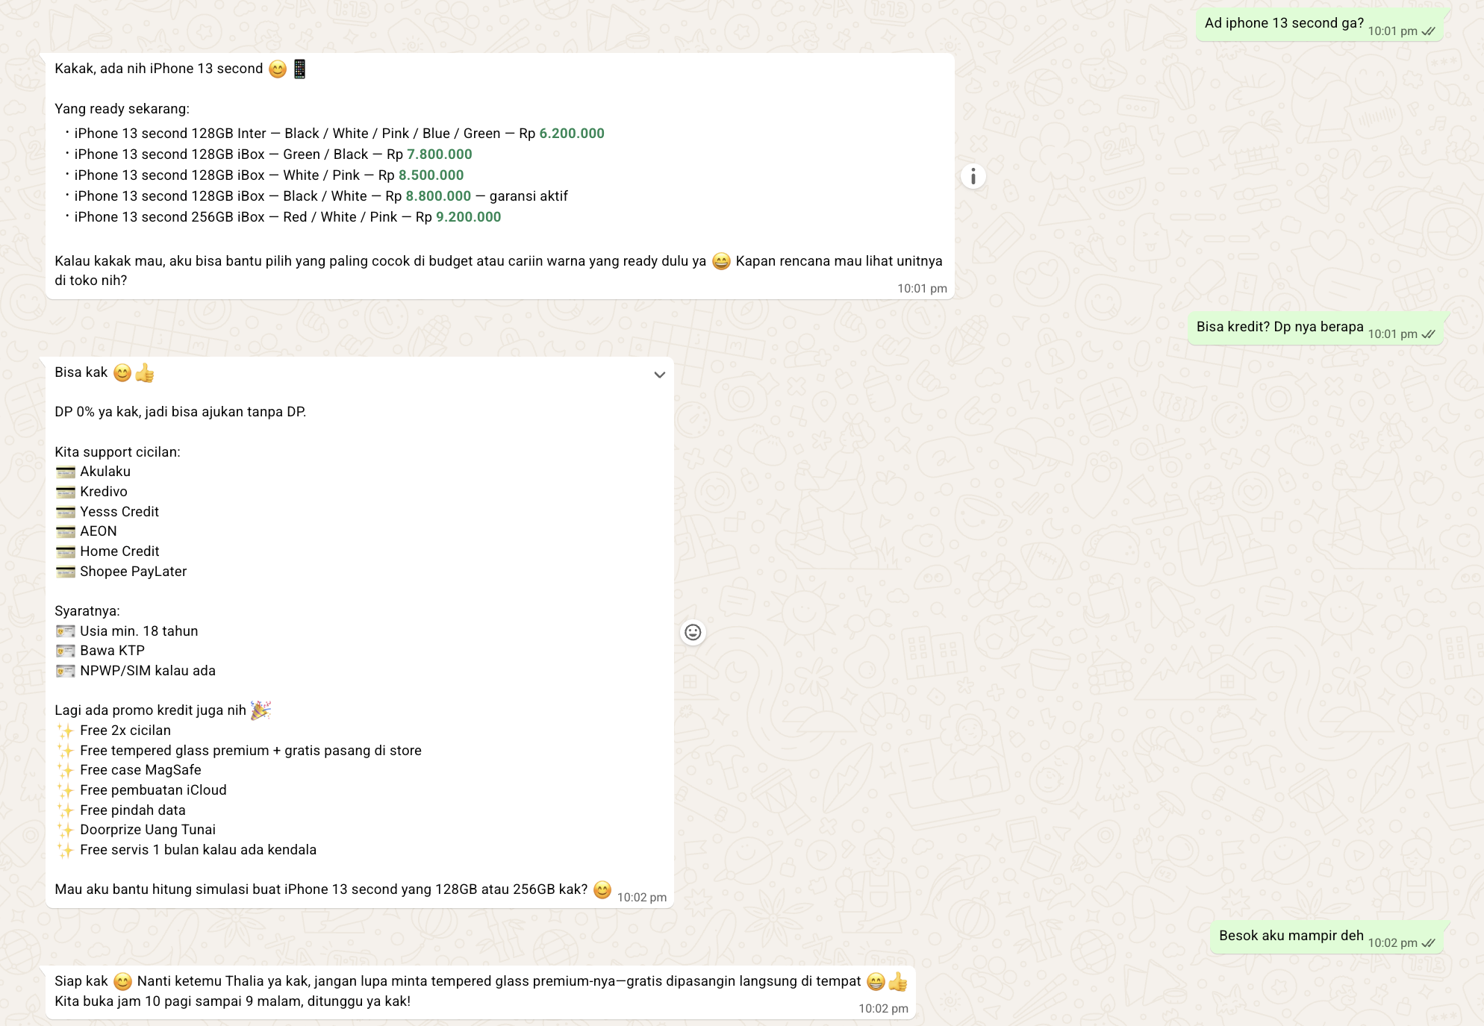1484x1026 pixels.
Task: Select sent message 'Besok aku mampir deh'
Action: [x=1326, y=936]
